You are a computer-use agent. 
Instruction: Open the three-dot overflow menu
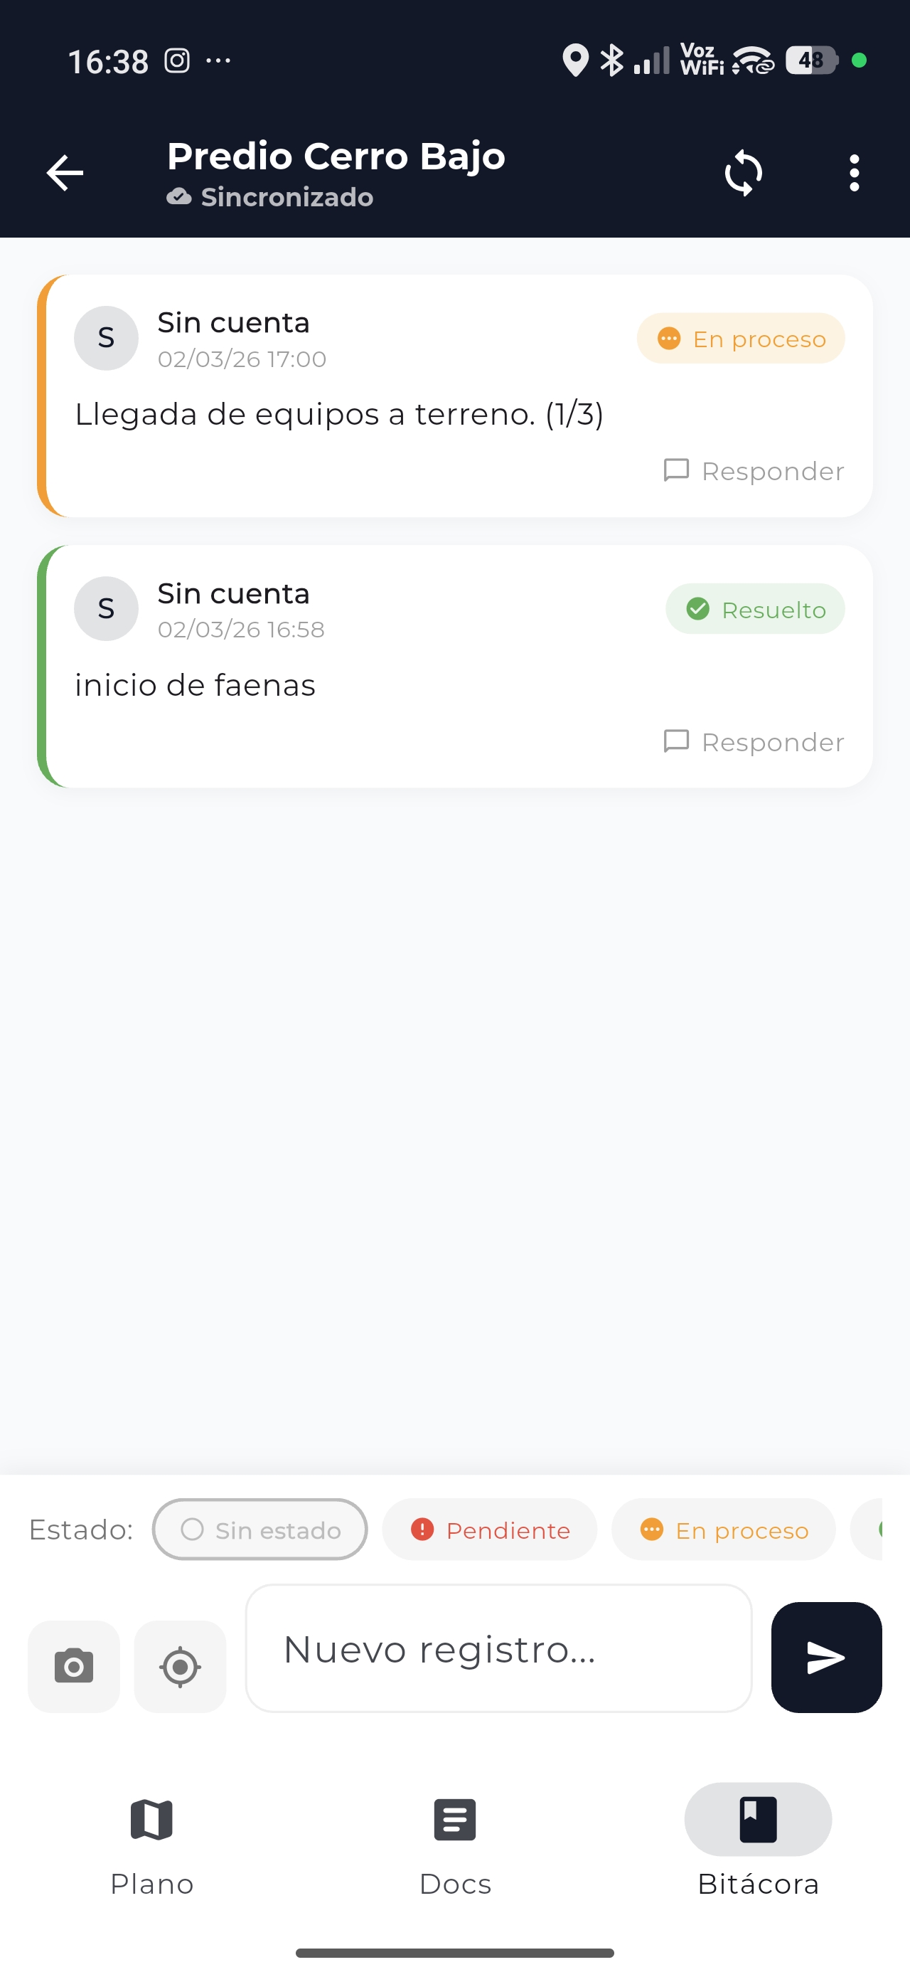[854, 173]
